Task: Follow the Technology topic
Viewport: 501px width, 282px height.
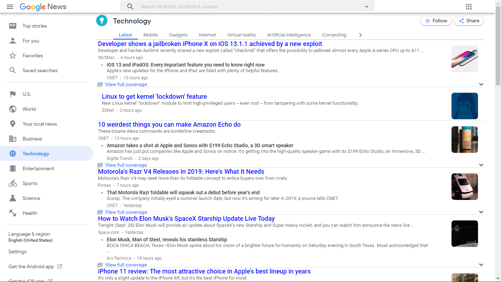Action: pos(436,21)
